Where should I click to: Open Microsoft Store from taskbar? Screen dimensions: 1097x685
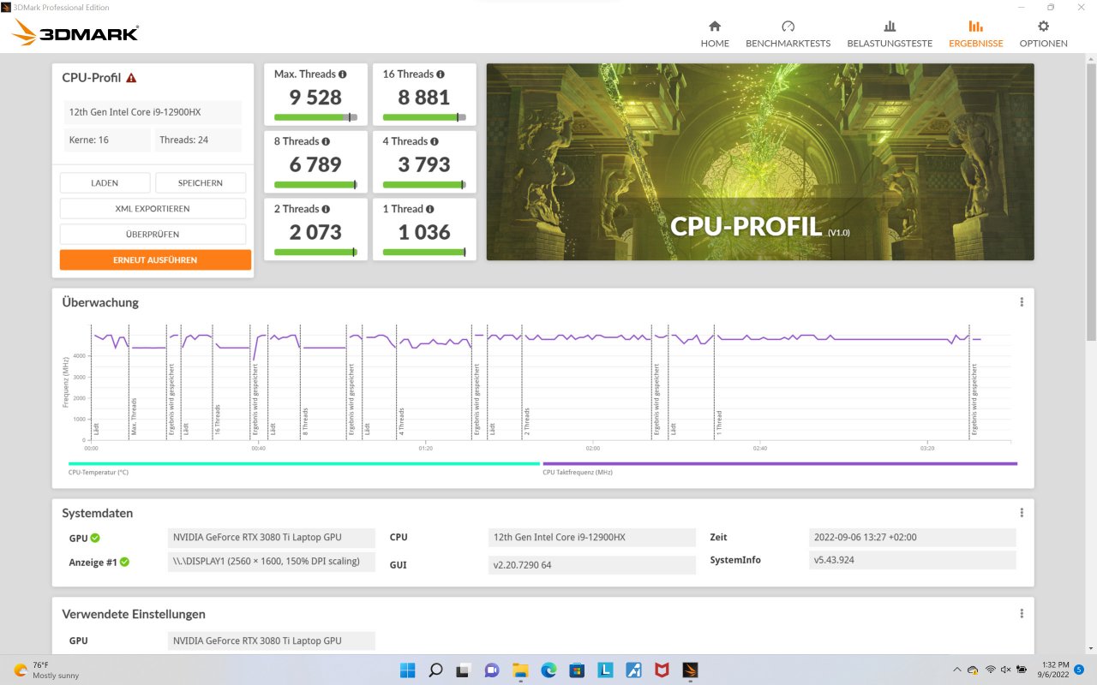pyautogui.click(x=577, y=670)
